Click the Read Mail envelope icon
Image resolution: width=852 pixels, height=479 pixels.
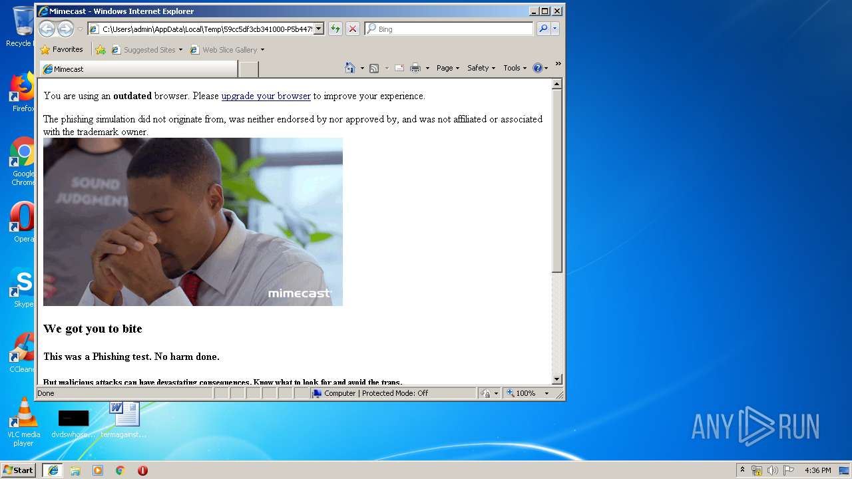[399, 68]
